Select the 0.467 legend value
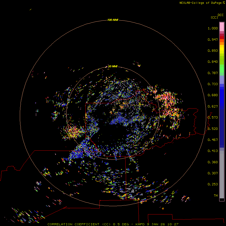This screenshot has width=226, height=226. coord(213,140)
